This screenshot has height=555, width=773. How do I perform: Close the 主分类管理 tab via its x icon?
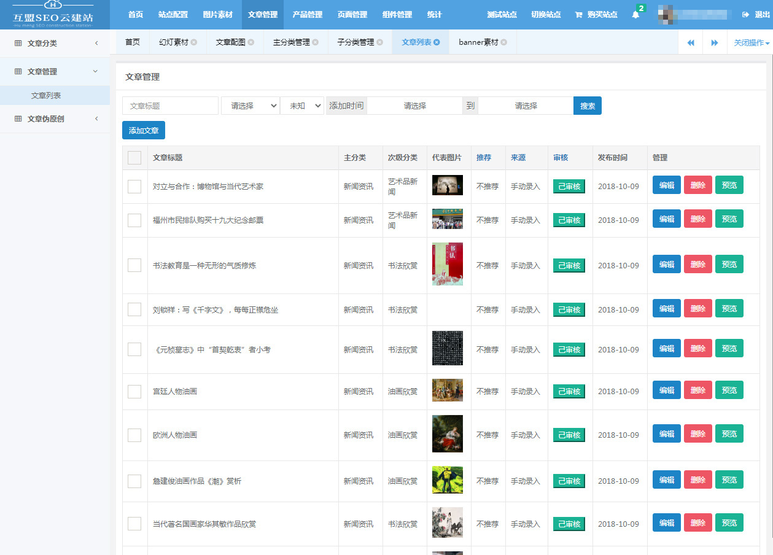pyautogui.click(x=316, y=42)
